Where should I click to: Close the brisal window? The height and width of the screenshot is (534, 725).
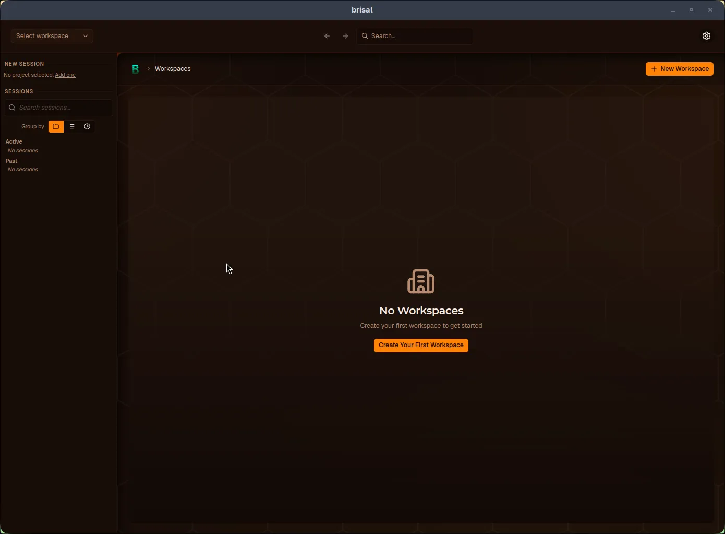point(710,10)
